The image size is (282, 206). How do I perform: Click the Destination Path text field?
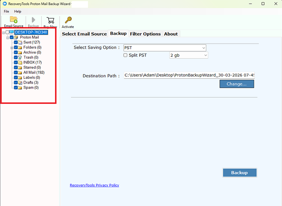(x=189, y=75)
